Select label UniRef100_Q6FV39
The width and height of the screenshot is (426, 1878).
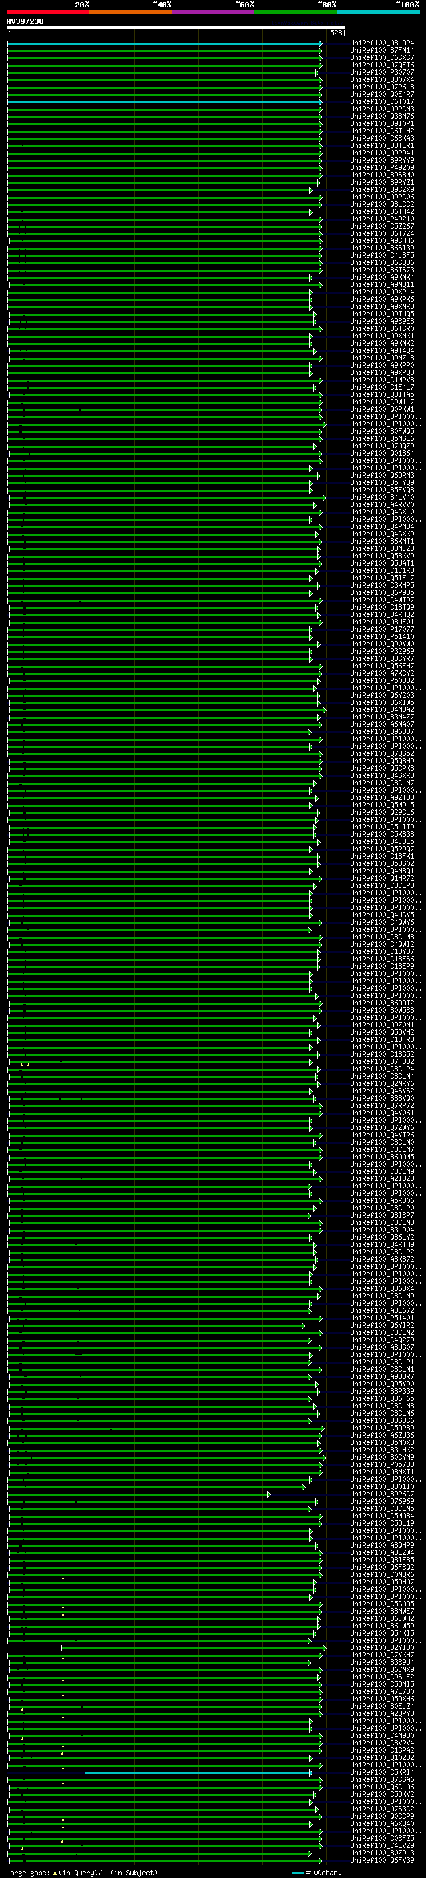[381, 1861]
